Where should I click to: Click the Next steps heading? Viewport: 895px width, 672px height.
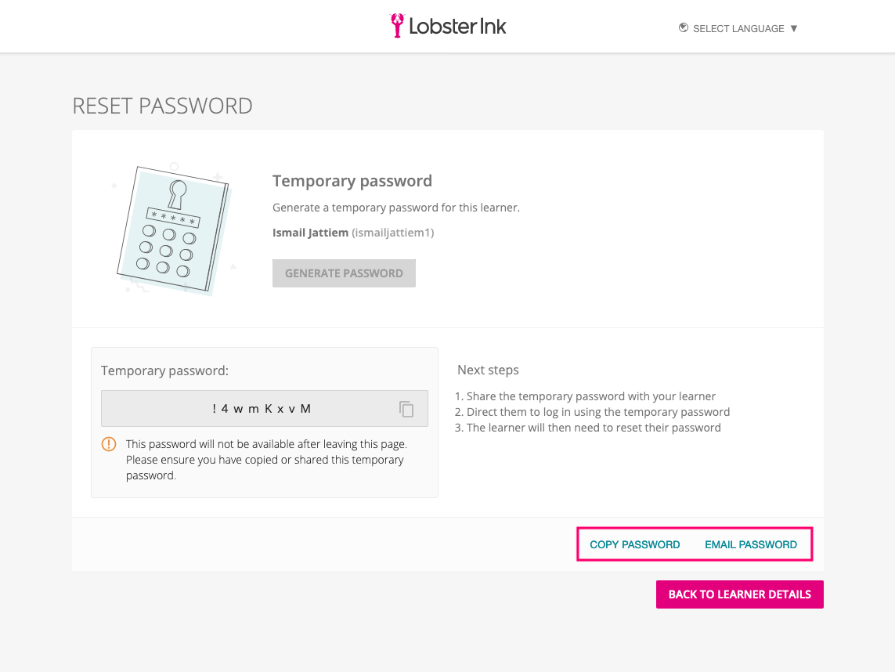488,370
